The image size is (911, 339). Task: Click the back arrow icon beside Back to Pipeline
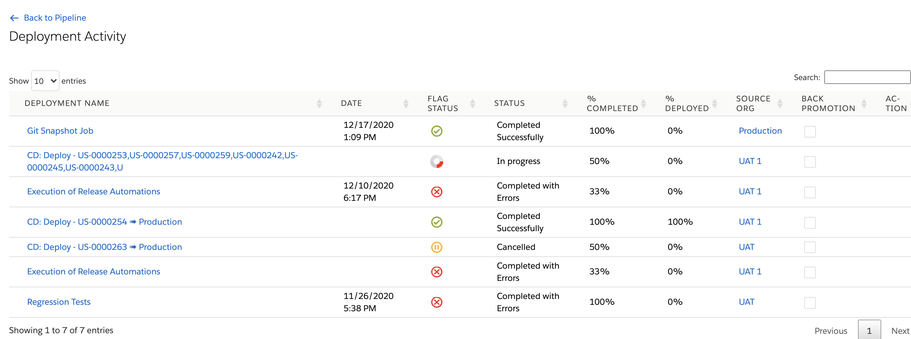click(14, 18)
